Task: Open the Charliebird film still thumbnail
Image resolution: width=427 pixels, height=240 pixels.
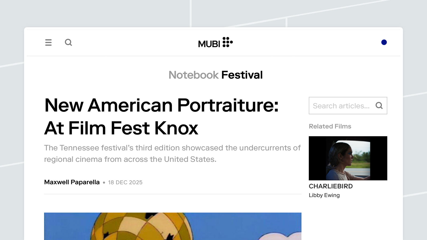Action: coord(348,158)
